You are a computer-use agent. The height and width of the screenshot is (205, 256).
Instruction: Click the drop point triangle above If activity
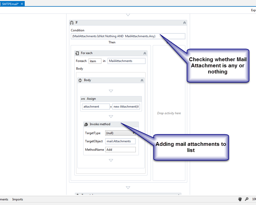(128, 15)
